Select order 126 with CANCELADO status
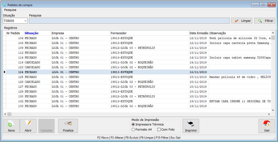This screenshot has height=142, width=278. pyautogui.click(x=32, y=82)
